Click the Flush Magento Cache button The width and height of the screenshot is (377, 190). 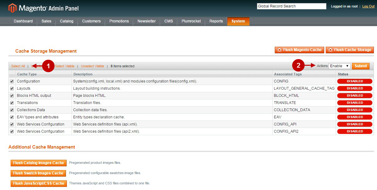click(x=299, y=50)
